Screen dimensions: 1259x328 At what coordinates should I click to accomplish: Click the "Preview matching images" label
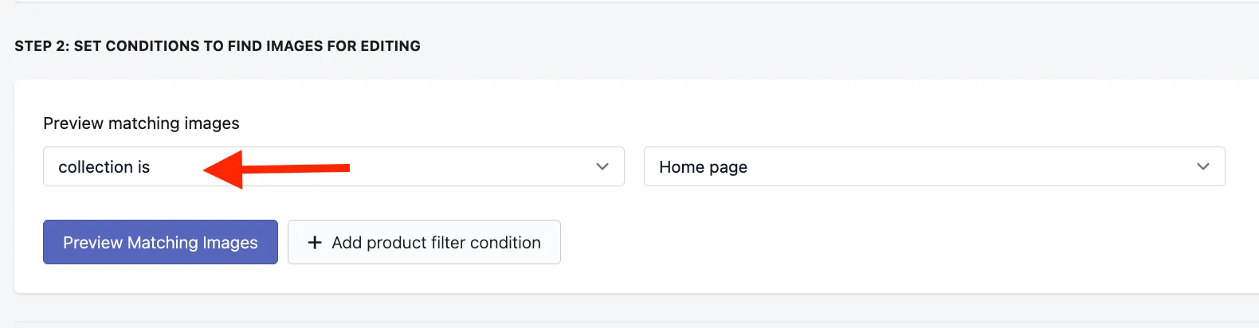click(x=141, y=123)
